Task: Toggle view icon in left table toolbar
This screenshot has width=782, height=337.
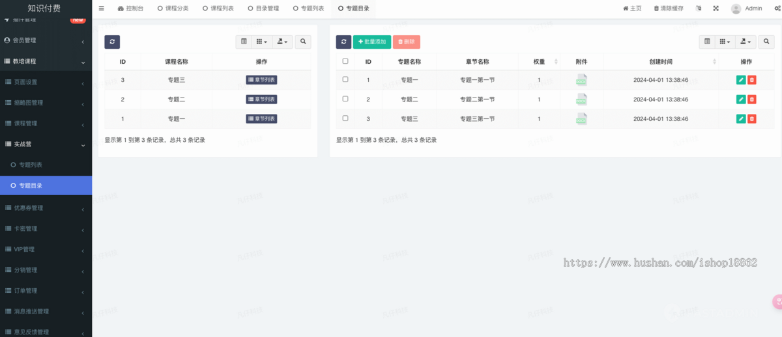Action: (x=244, y=42)
